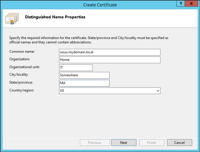Click the disabled Previous button
The image size is (200, 152).
pos(95,143)
